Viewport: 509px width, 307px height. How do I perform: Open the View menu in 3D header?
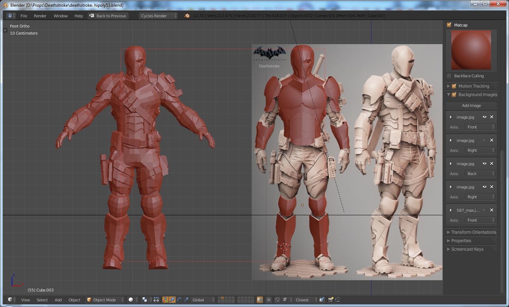point(25,300)
